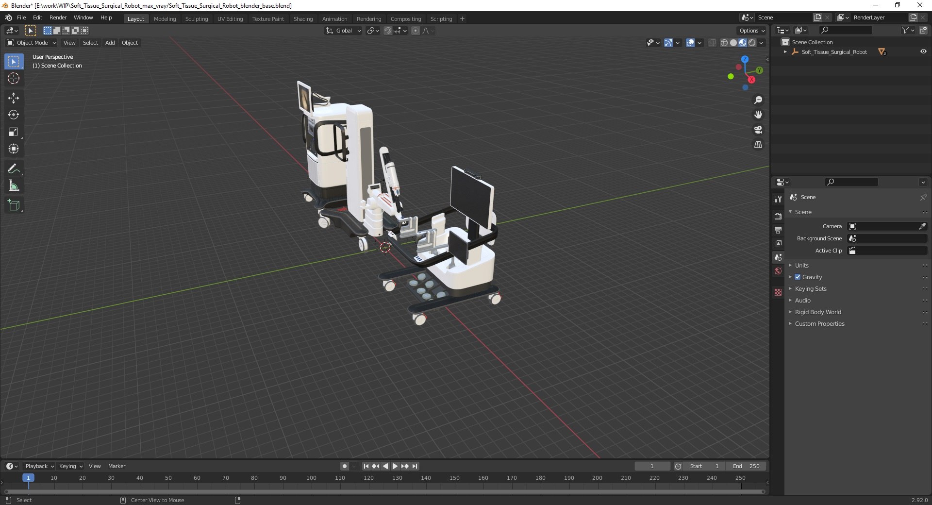Switch to the Shading workspace tab
Viewport: 932px width, 505px height.
(303, 19)
